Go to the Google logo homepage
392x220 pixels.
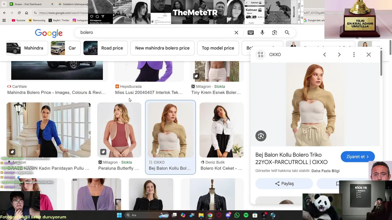tap(49, 33)
